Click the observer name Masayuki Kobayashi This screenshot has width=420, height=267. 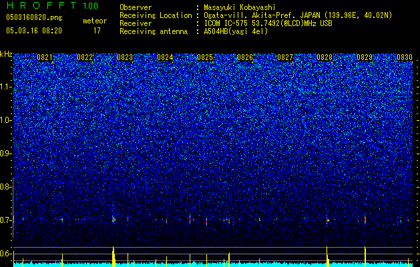pyautogui.click(x=240, y=8)
